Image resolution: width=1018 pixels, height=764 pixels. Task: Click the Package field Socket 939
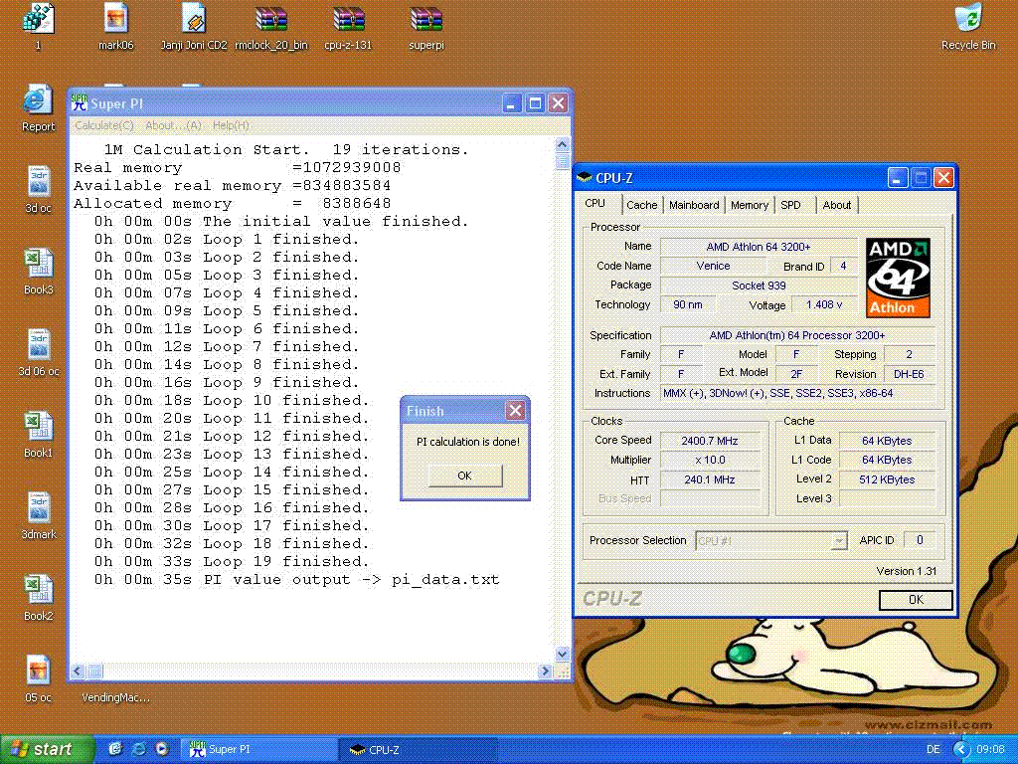pos(759,286)
